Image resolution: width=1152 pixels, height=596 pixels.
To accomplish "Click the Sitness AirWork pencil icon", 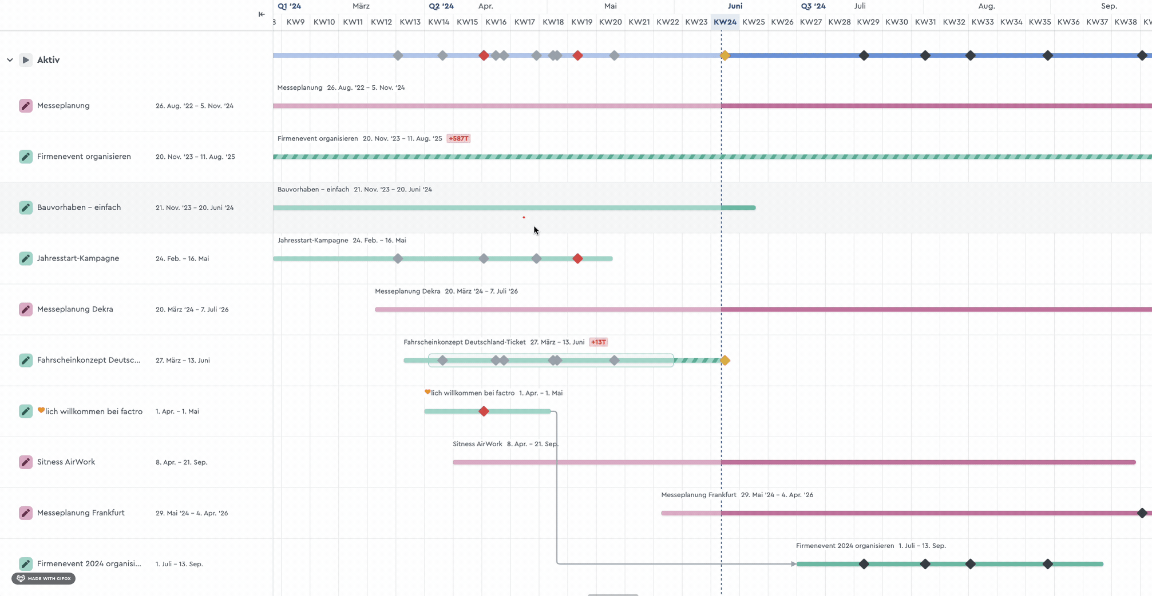I will coord(26,462).
